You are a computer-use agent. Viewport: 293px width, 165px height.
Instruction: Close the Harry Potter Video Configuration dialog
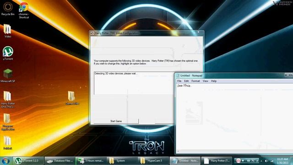coord(198,32)
